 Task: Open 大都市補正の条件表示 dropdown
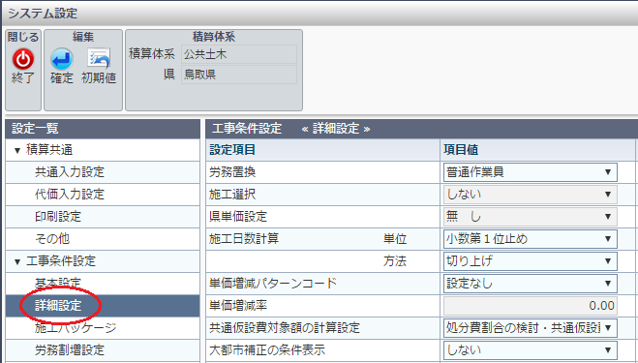[531, 350]
